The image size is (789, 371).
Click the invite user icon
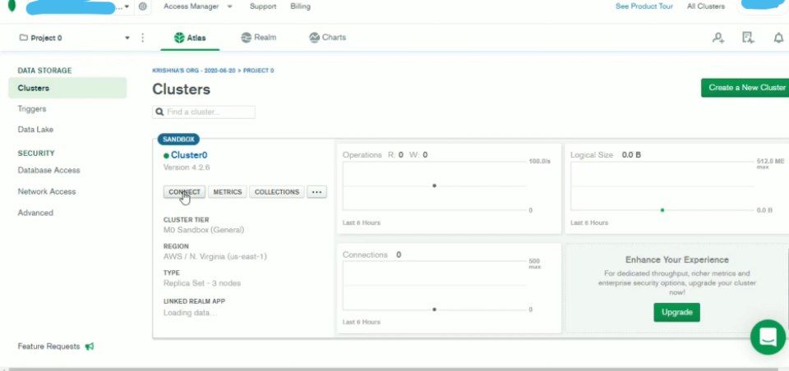pyautogui.click(x=718, y=38)
